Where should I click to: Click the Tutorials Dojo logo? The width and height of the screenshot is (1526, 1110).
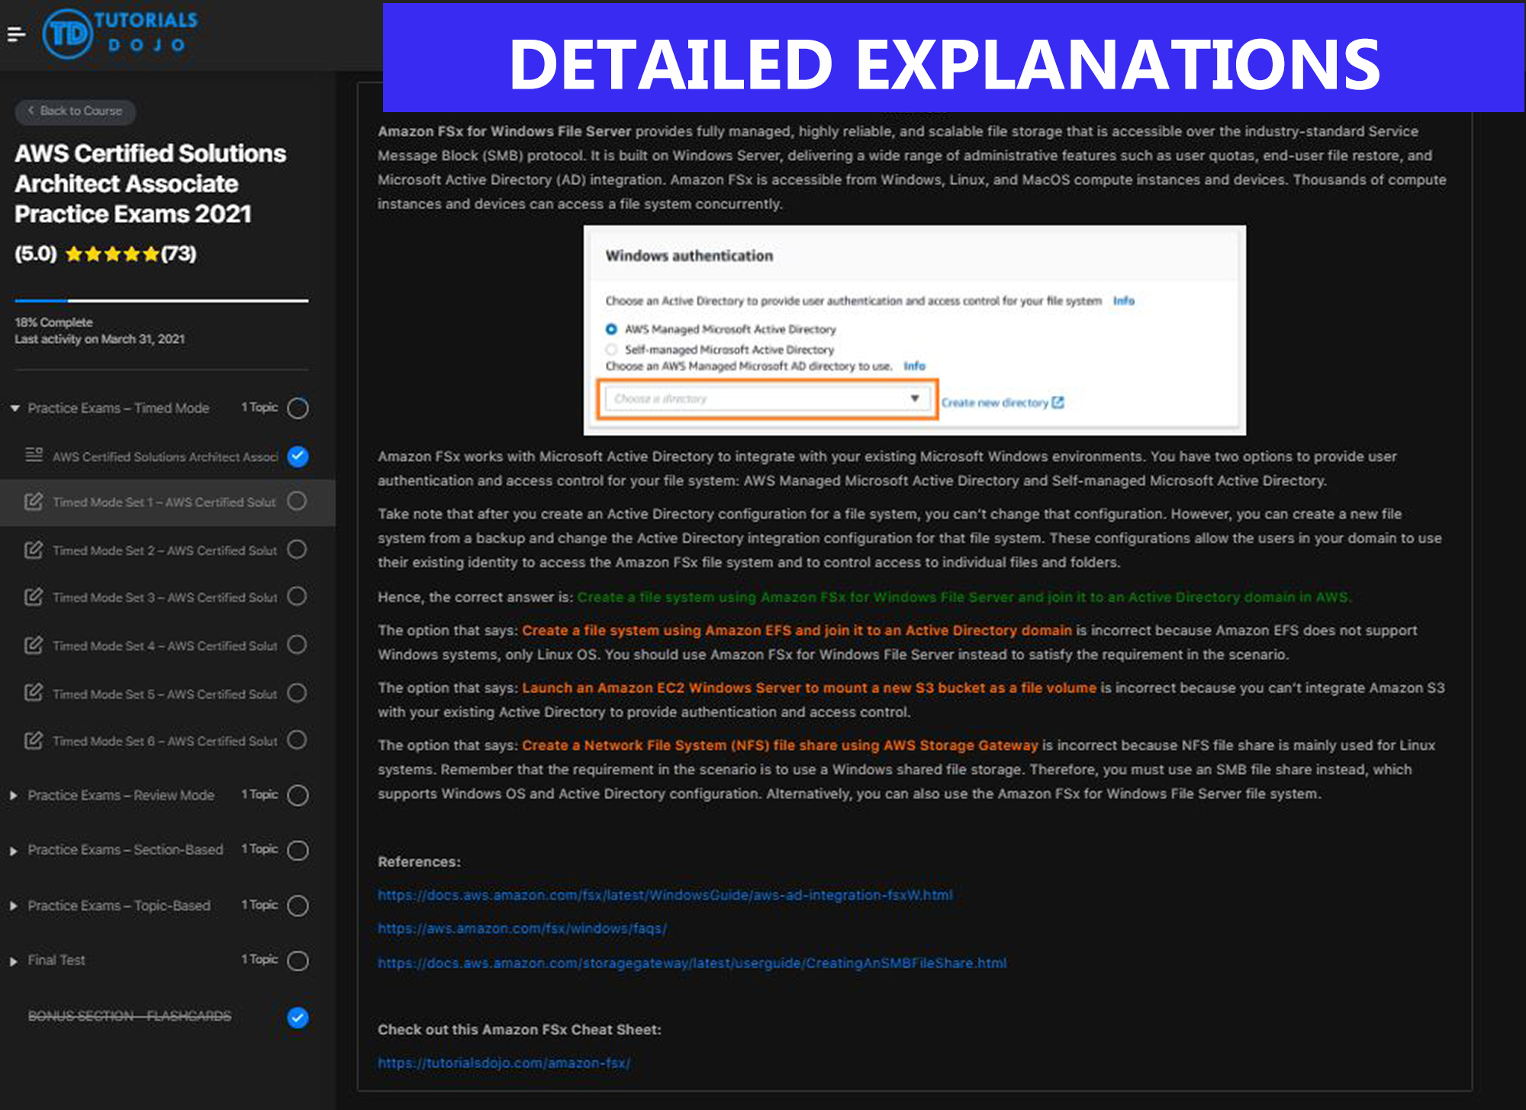click(x=121, y=34)
